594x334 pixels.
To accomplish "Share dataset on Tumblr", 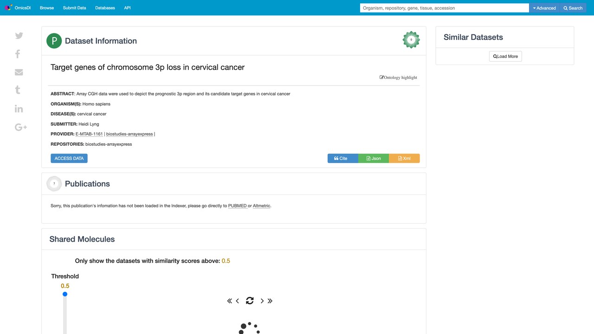I will [x=18, y=90].
